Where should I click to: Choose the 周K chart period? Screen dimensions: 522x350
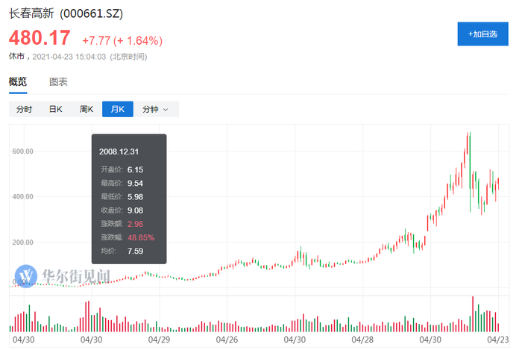[x=87, y=109]
